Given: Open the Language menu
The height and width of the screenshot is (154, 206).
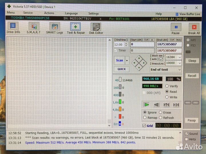Looking at the screenshot, I should (x=71, y=13).
